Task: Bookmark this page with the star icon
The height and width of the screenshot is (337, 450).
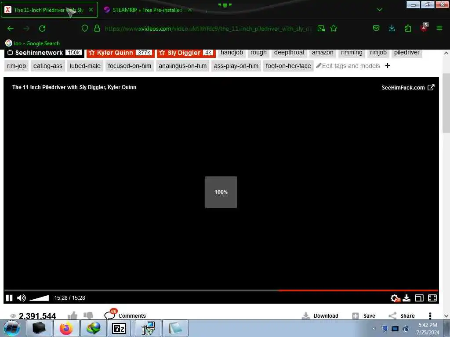Action: pos(334,29)
